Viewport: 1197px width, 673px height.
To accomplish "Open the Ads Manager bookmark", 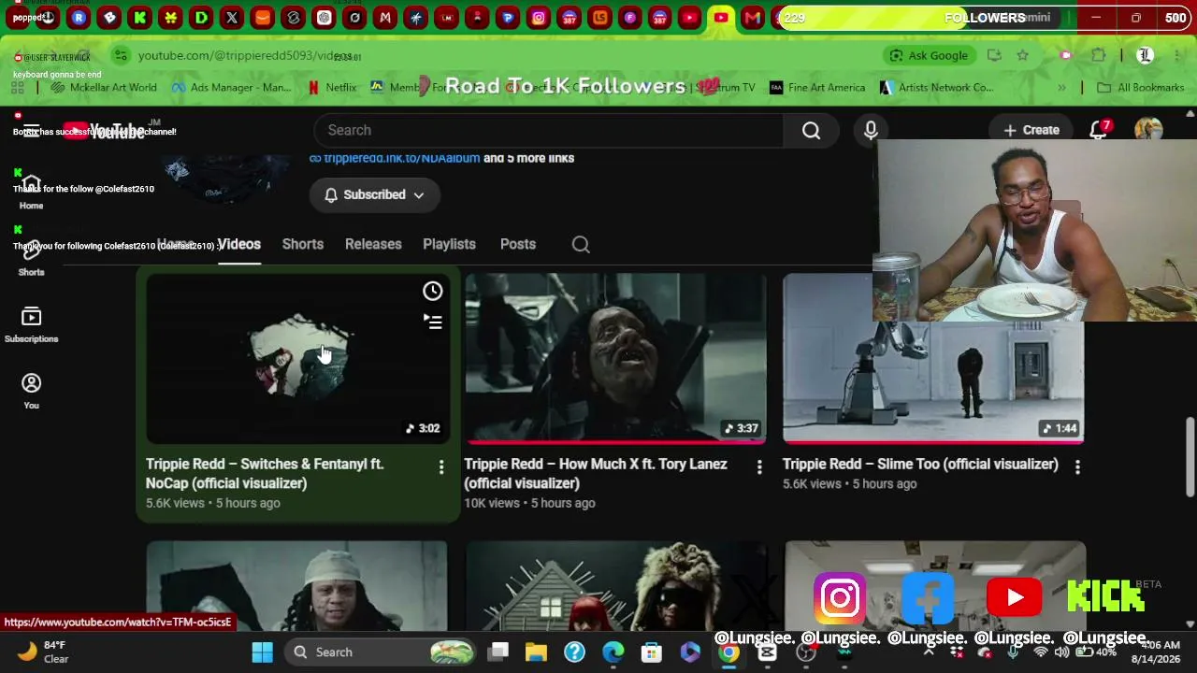I will tap(232, 88).
